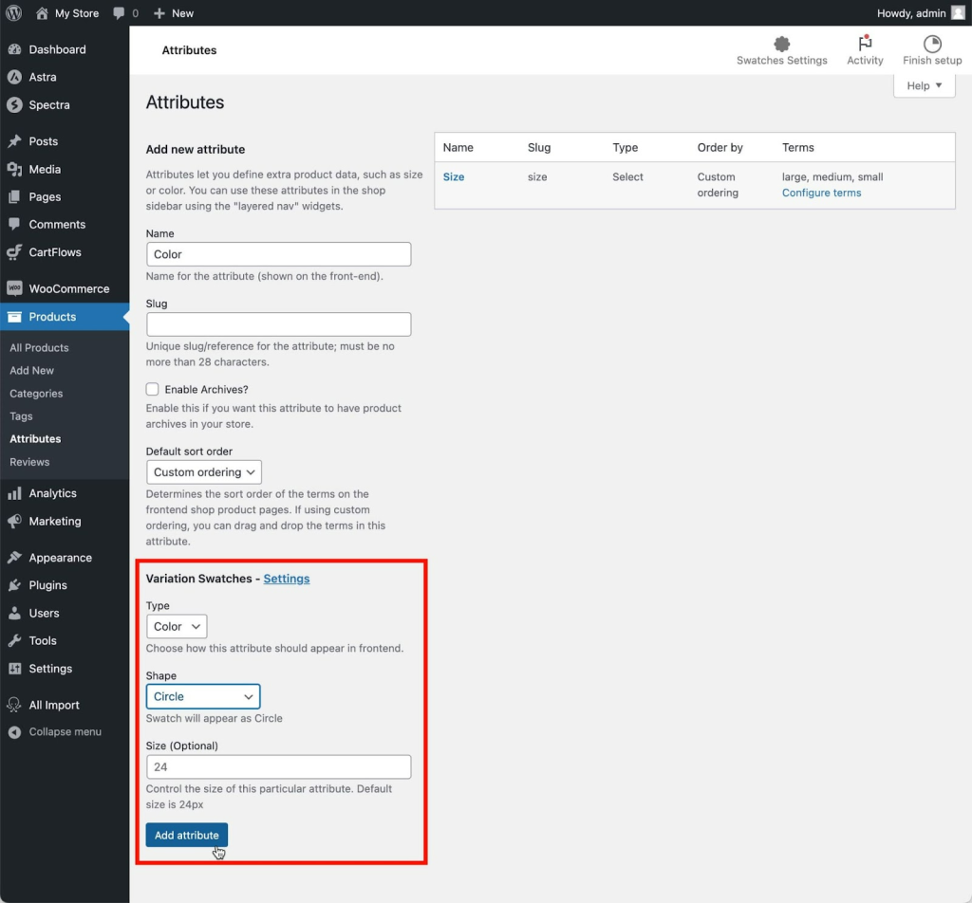This screenshot has height=903, width=972.
Task: Open the comments bubble icon in admin bar
Action: pos(119,13)
